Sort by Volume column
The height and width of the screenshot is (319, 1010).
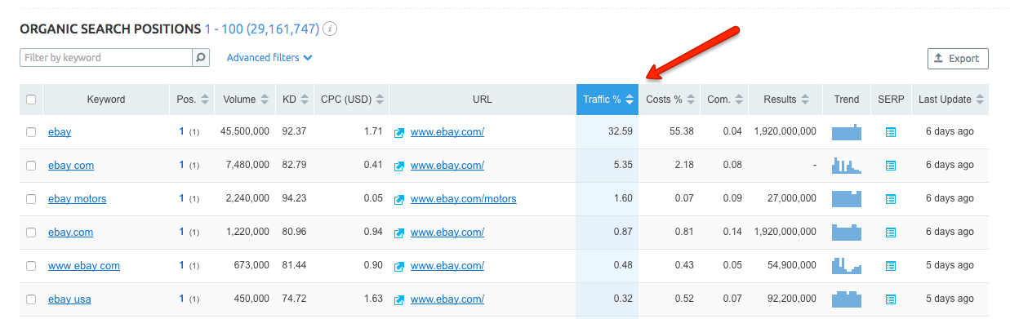(246, 100)
